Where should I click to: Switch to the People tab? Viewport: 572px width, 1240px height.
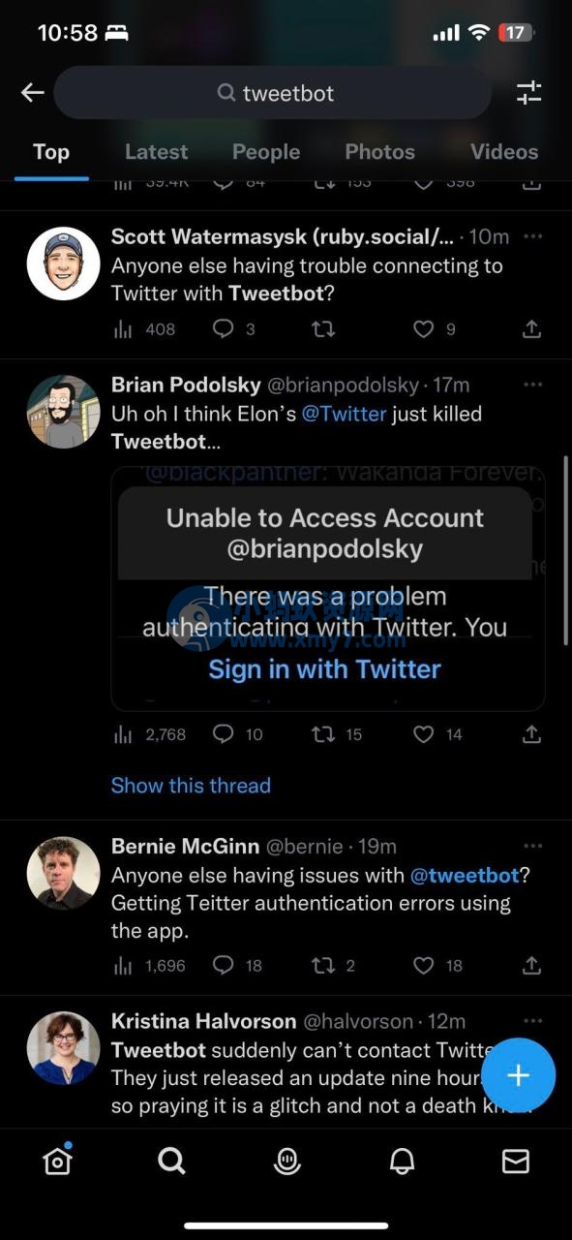(266, 152)
